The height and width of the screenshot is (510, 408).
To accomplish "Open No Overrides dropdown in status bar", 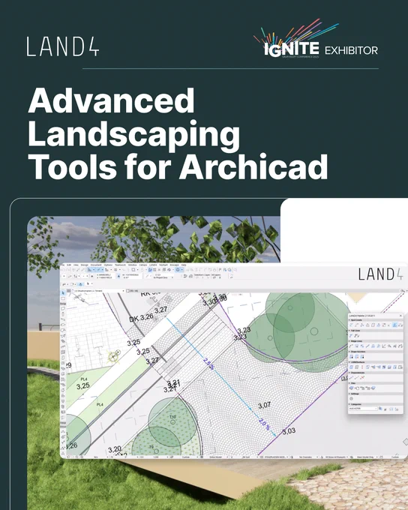I will (306, 457).
